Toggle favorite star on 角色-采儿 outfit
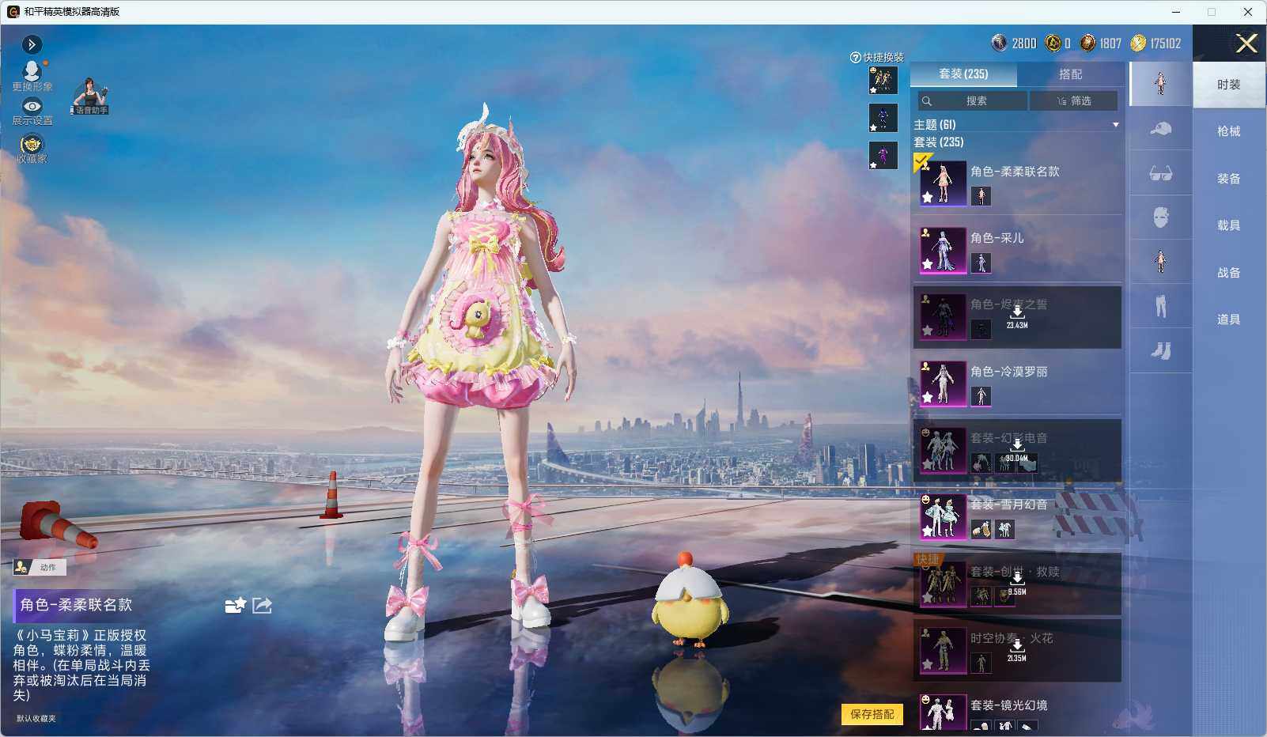The image size is (1267, 737). pos(927,264)
